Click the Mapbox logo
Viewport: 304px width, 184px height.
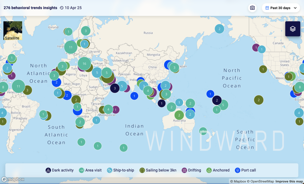(x=13, y=179)
